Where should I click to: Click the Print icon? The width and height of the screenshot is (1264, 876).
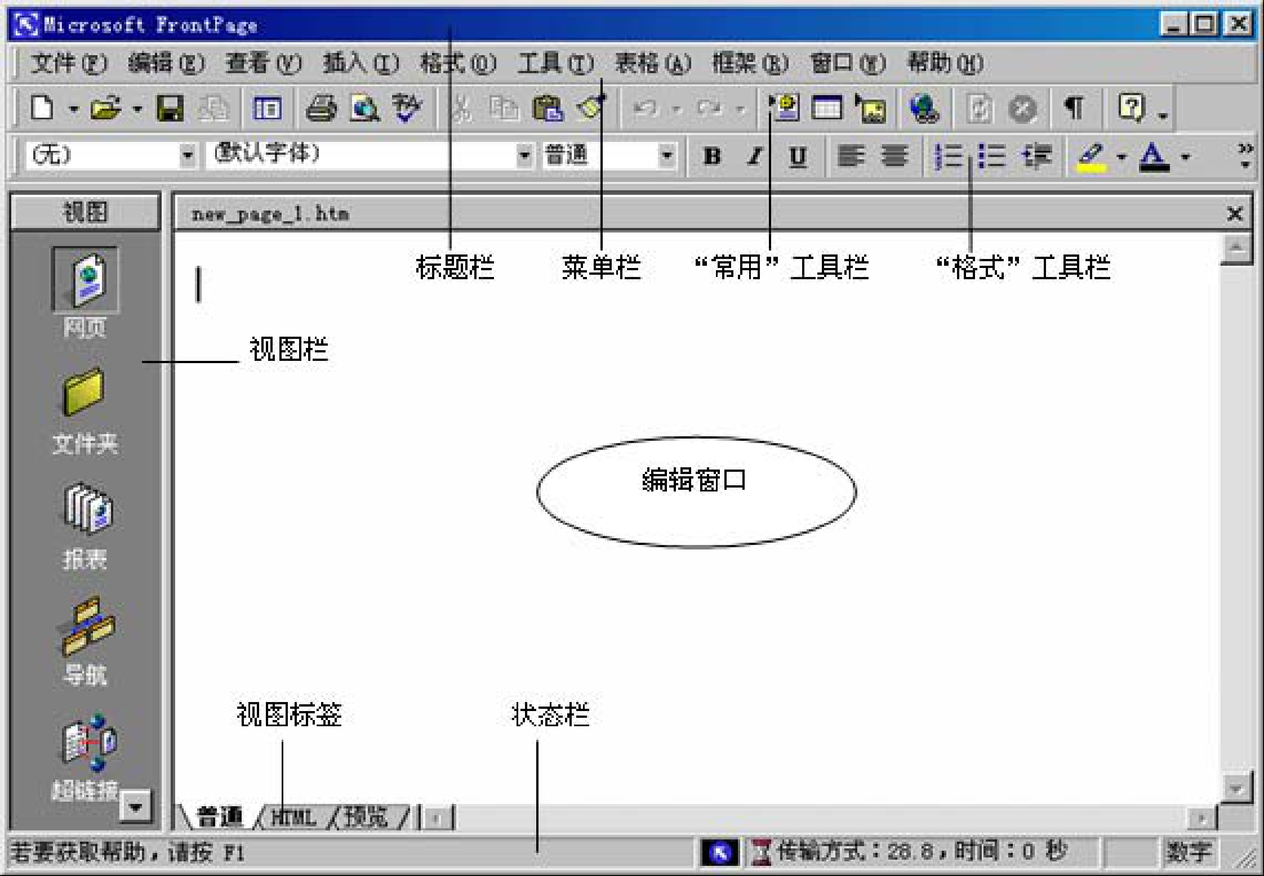[321, 108]
